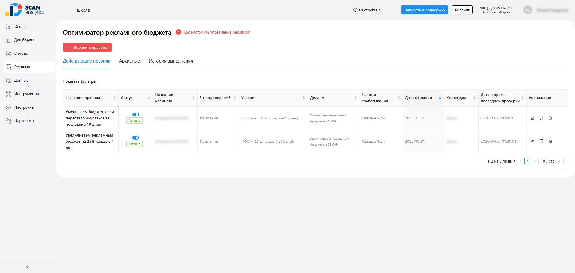Click the 2026-03-20 01:40:05 check time
575x273 pixels.
click(x=498, y=118)
